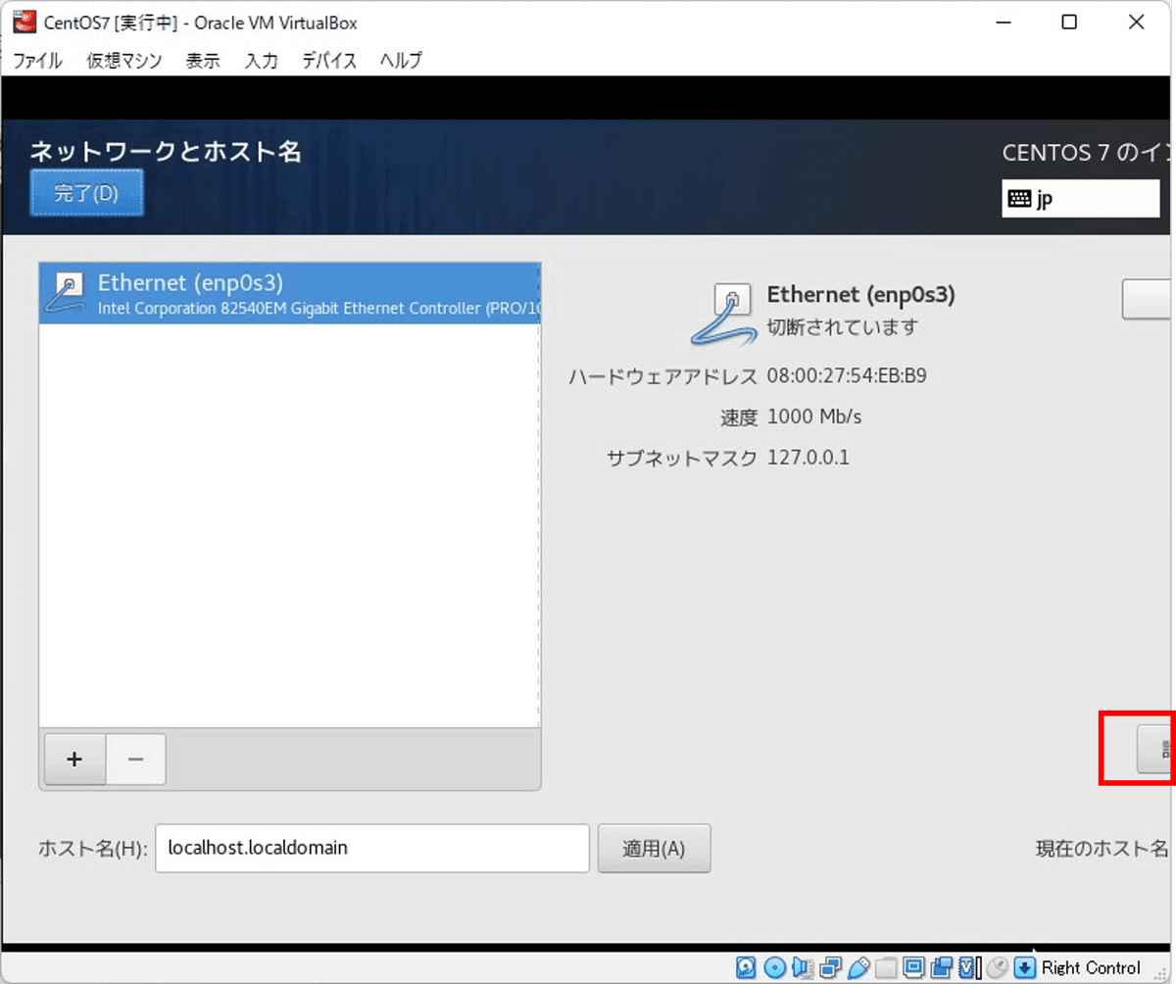This screenshot has height=984, width=1176.
Task: Click the speed value 1000 Mb/s
Action: click(814, 417)
